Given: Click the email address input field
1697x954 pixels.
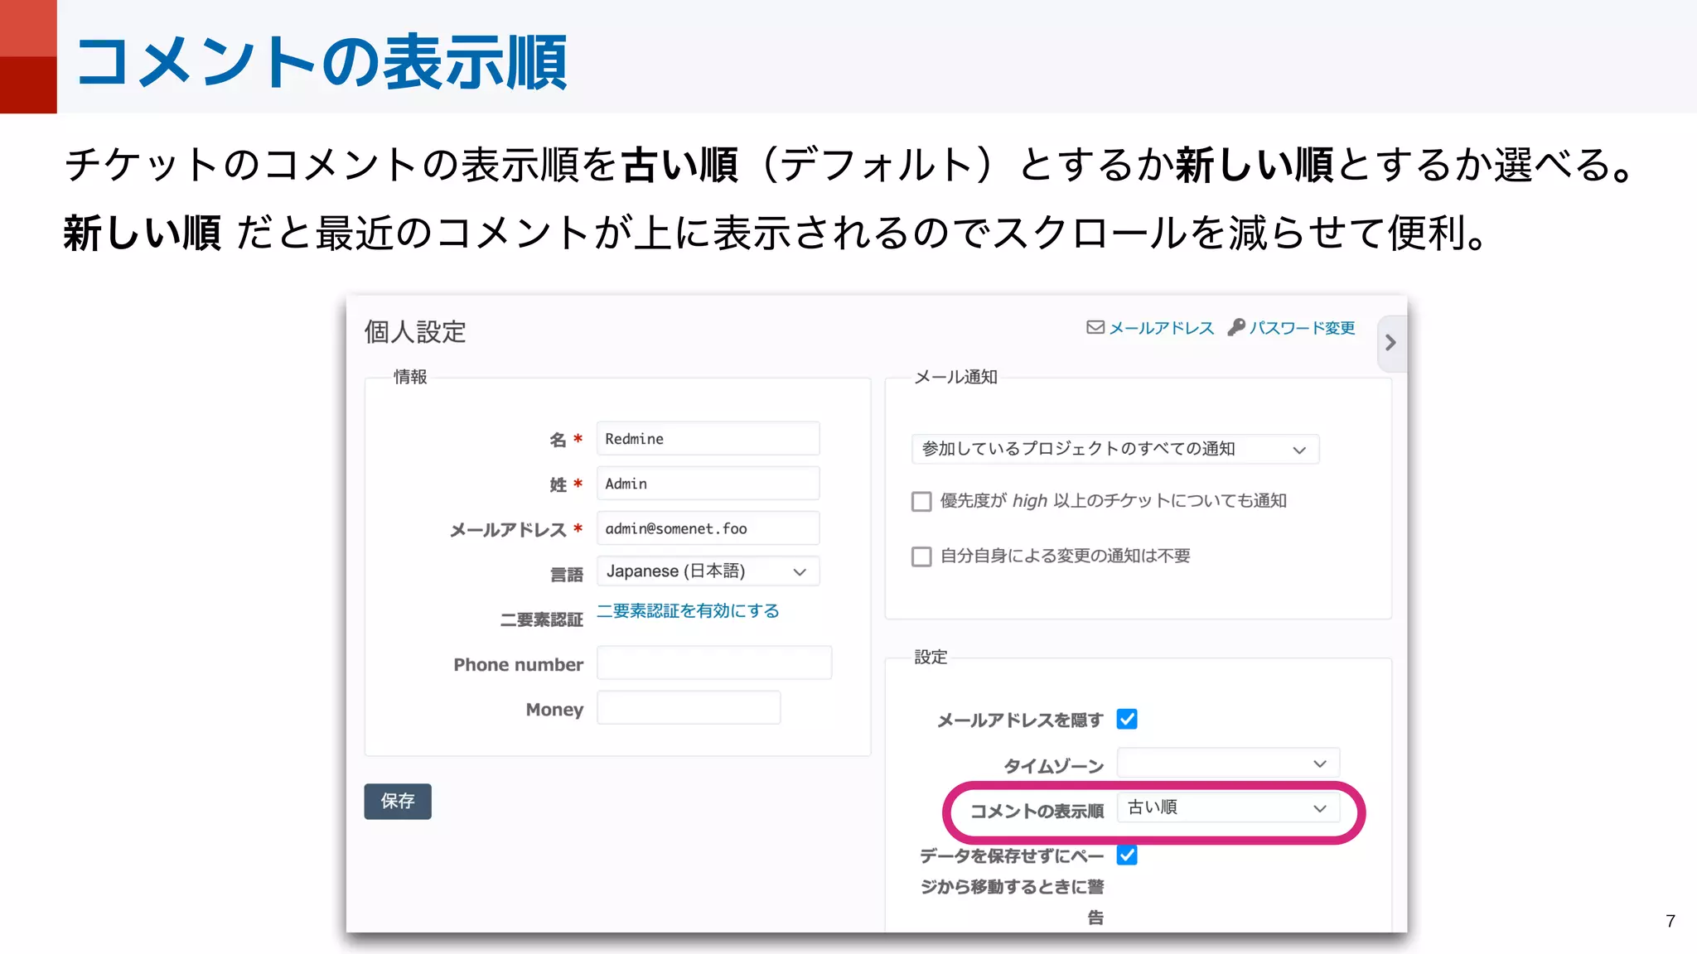Looking at the screenshot, I should click(708, 528).
